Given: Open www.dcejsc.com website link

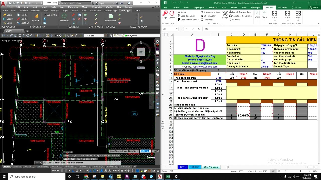Looking at the screenshot, I should coord(205,67).
